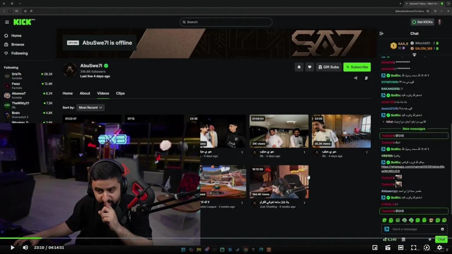452x254 pixels.
Task: Expand the gift leaderboard chevron in chat
Action: click(x=415, y=55)
